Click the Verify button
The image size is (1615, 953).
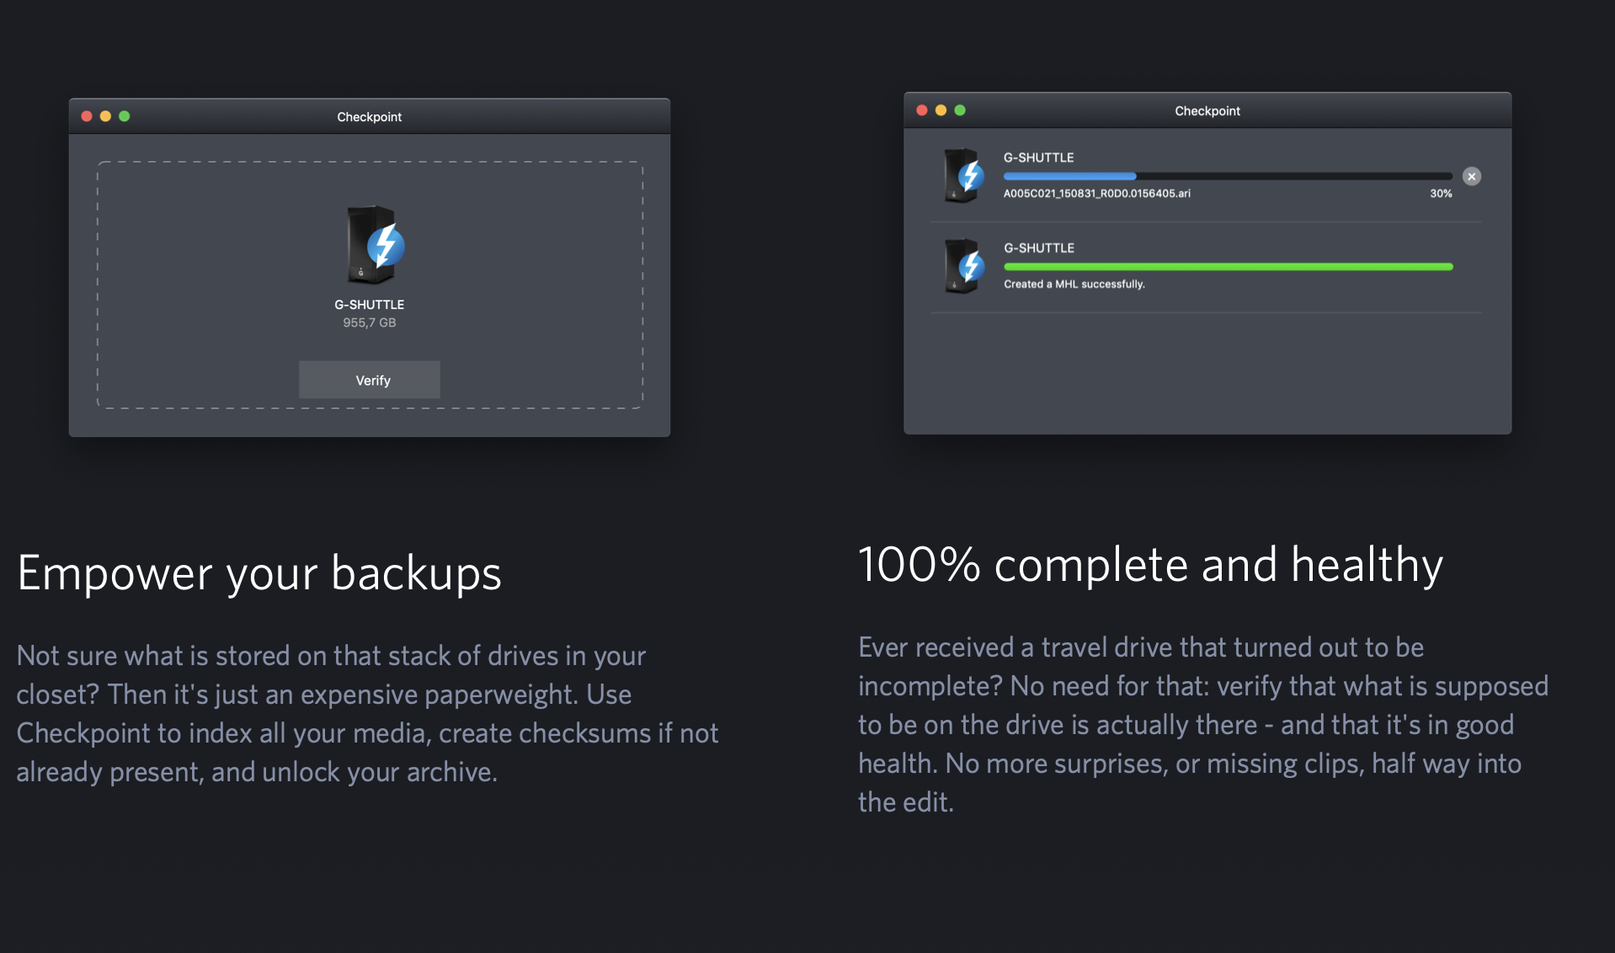pos(370,380)
